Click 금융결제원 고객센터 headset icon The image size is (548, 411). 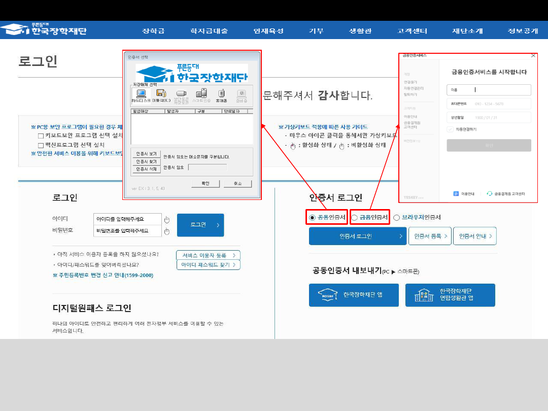click(x=489, y=194)
